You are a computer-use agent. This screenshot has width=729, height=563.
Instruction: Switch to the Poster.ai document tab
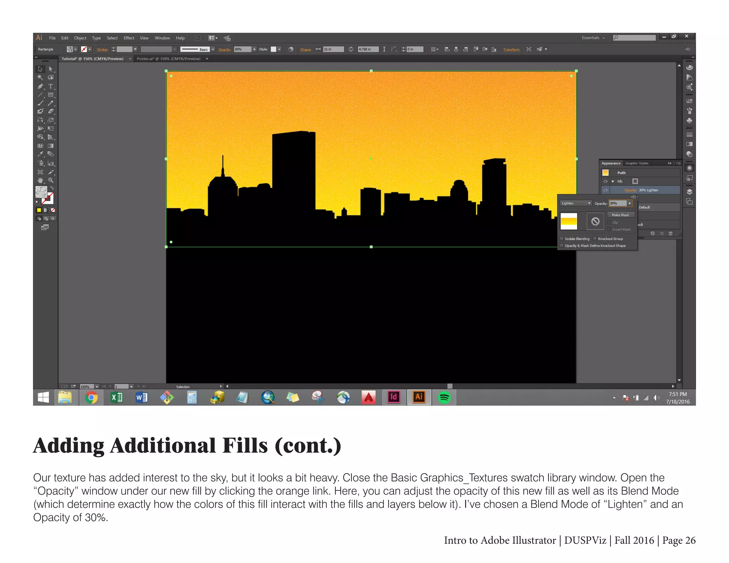pyautogui.click(x=169, y=59)
